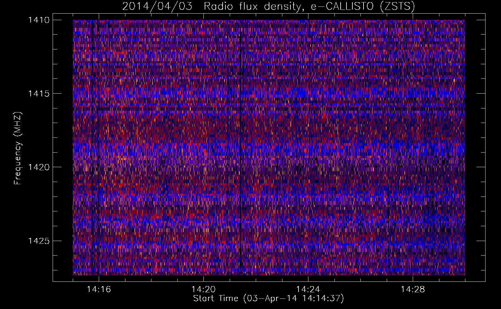Click the 14:24 time axis label
This screenshot has width=501, height=309.
coord(308,290)
